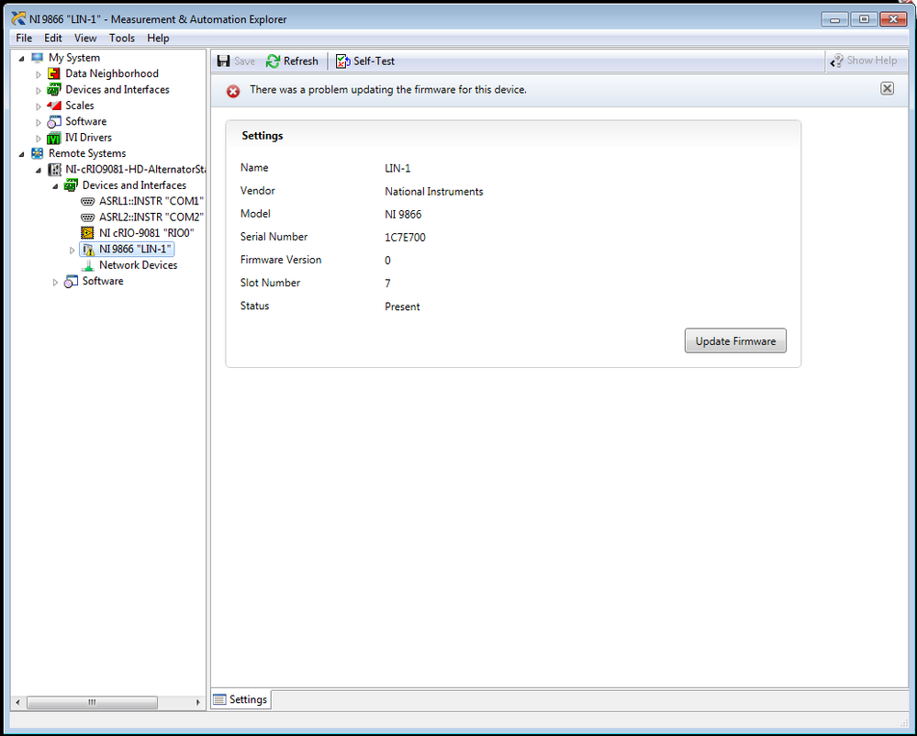The height and width of the screenshot is (736, 917).
Task: Collapse the NI-cRIO9081 remote system node
Action: (x=39, y=170)
